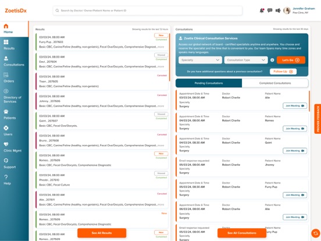Image resolution: width=321 pixels, height=241 pixels.
Task: Join Meeting for Furry Pup 05/03/24 08:30
Action: tap(295, 195)
